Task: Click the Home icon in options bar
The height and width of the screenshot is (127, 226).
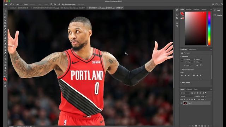Action: [6, 5]
